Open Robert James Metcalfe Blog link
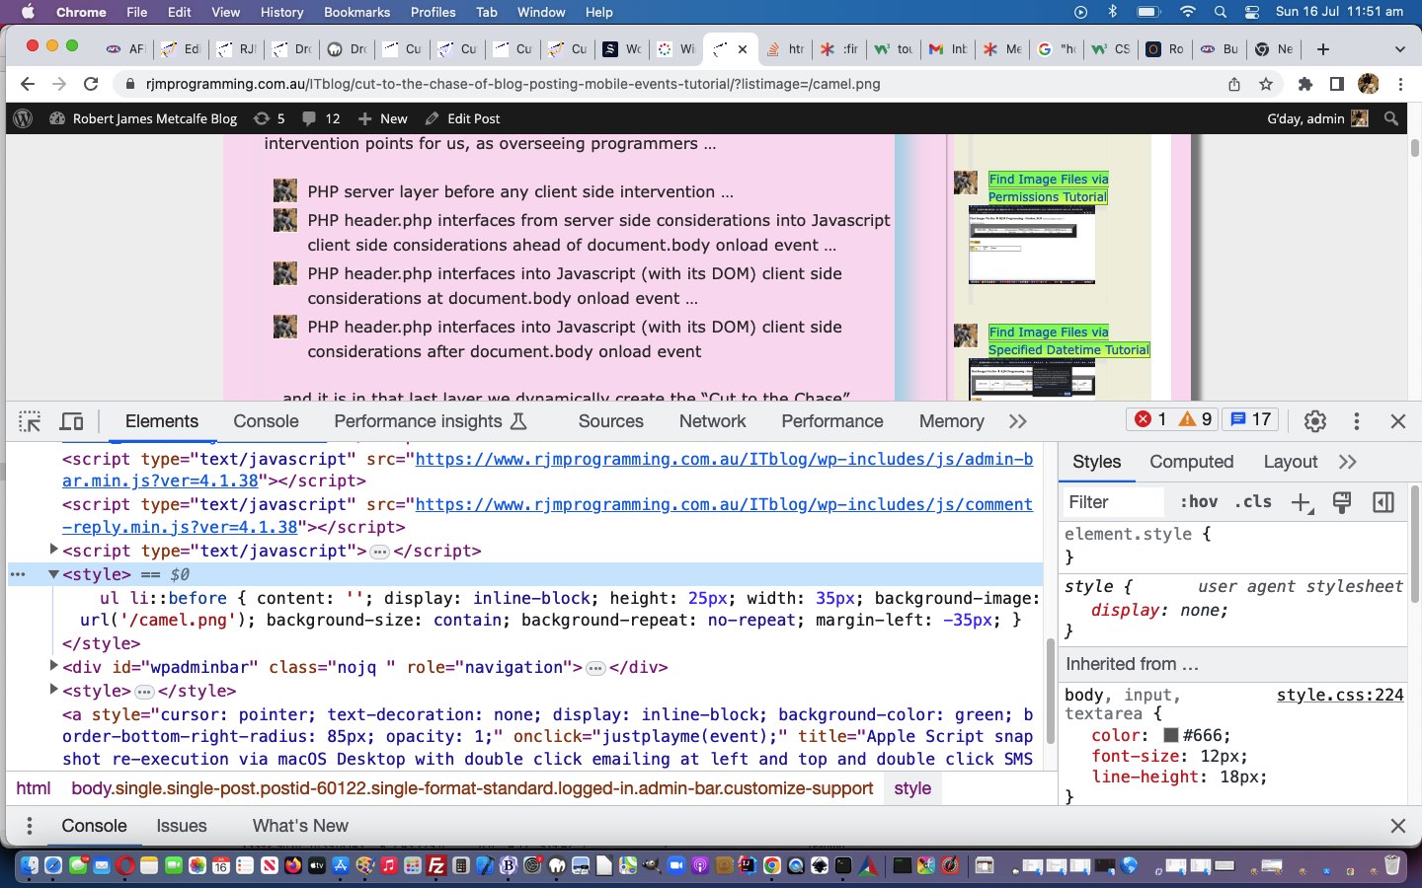Viewport: 1422px width, 888px height. (143, 118)
